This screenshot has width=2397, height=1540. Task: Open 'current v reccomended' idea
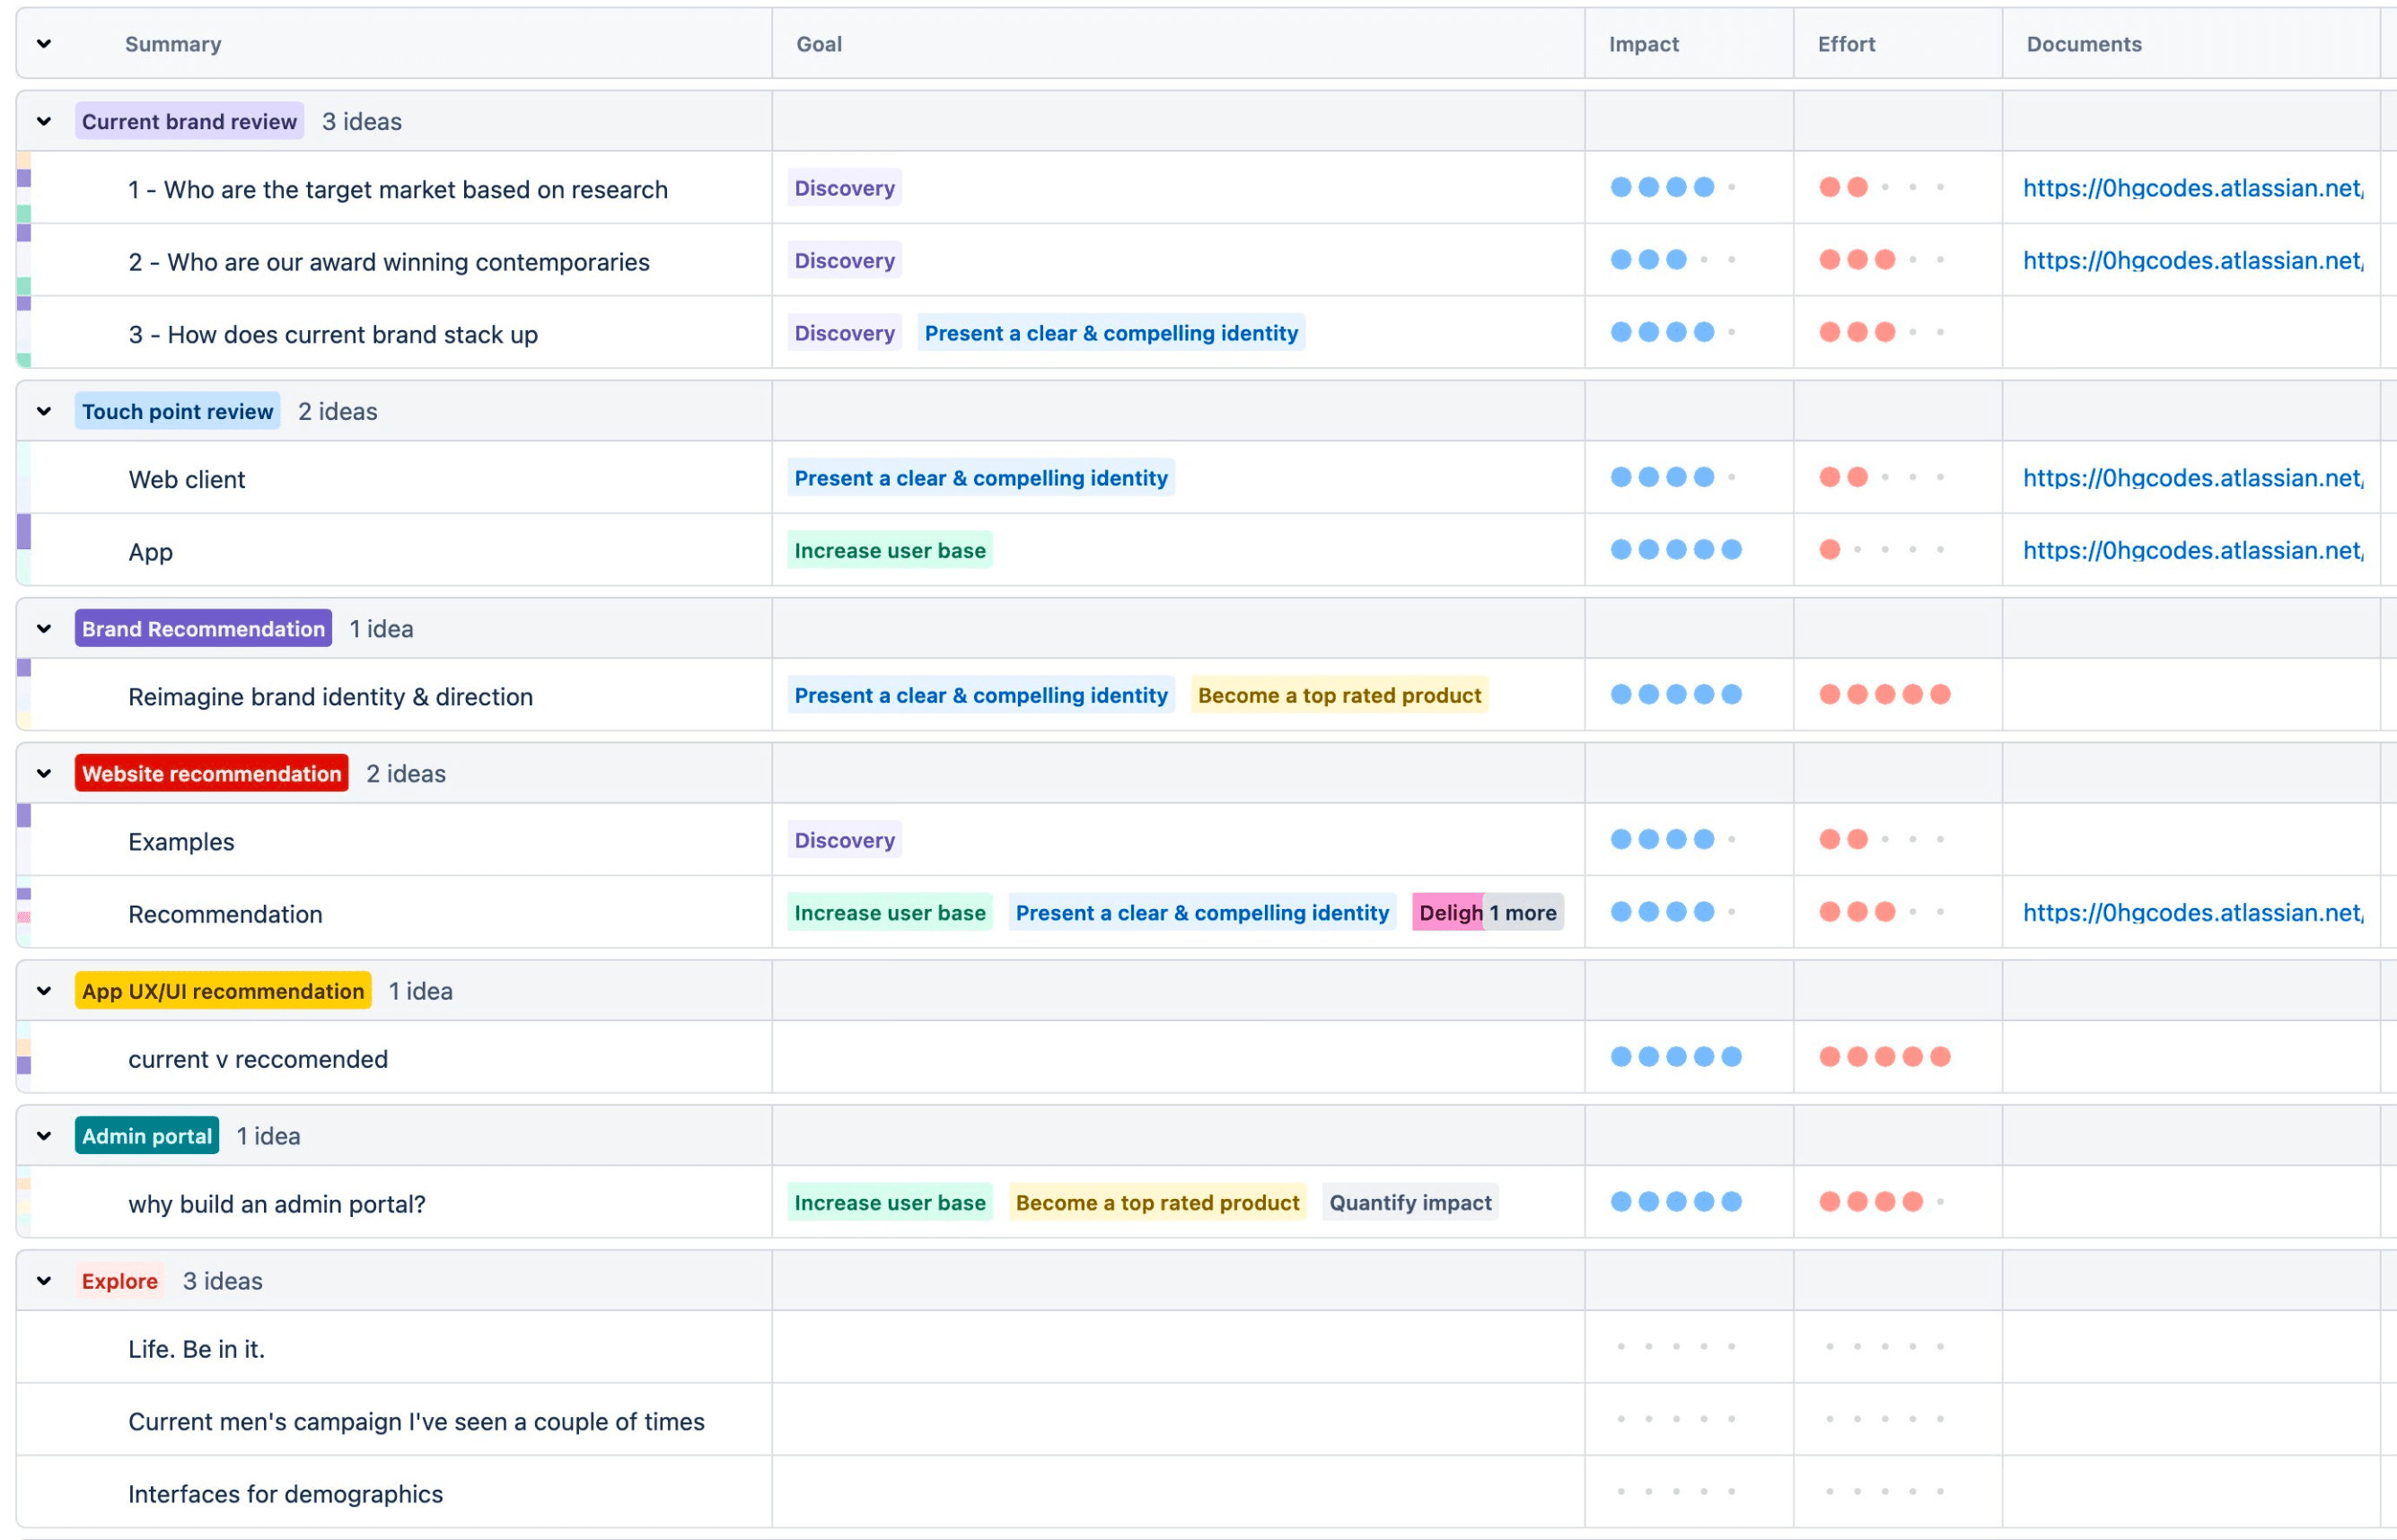[259, 1059]
